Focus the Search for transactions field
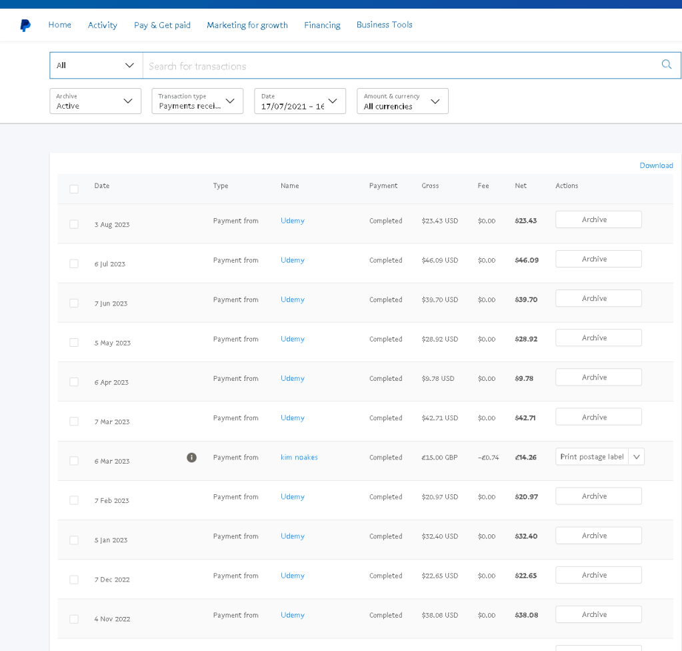Viewport: 682px width, 651px height. pyautogui.click(x=400, y=66)
